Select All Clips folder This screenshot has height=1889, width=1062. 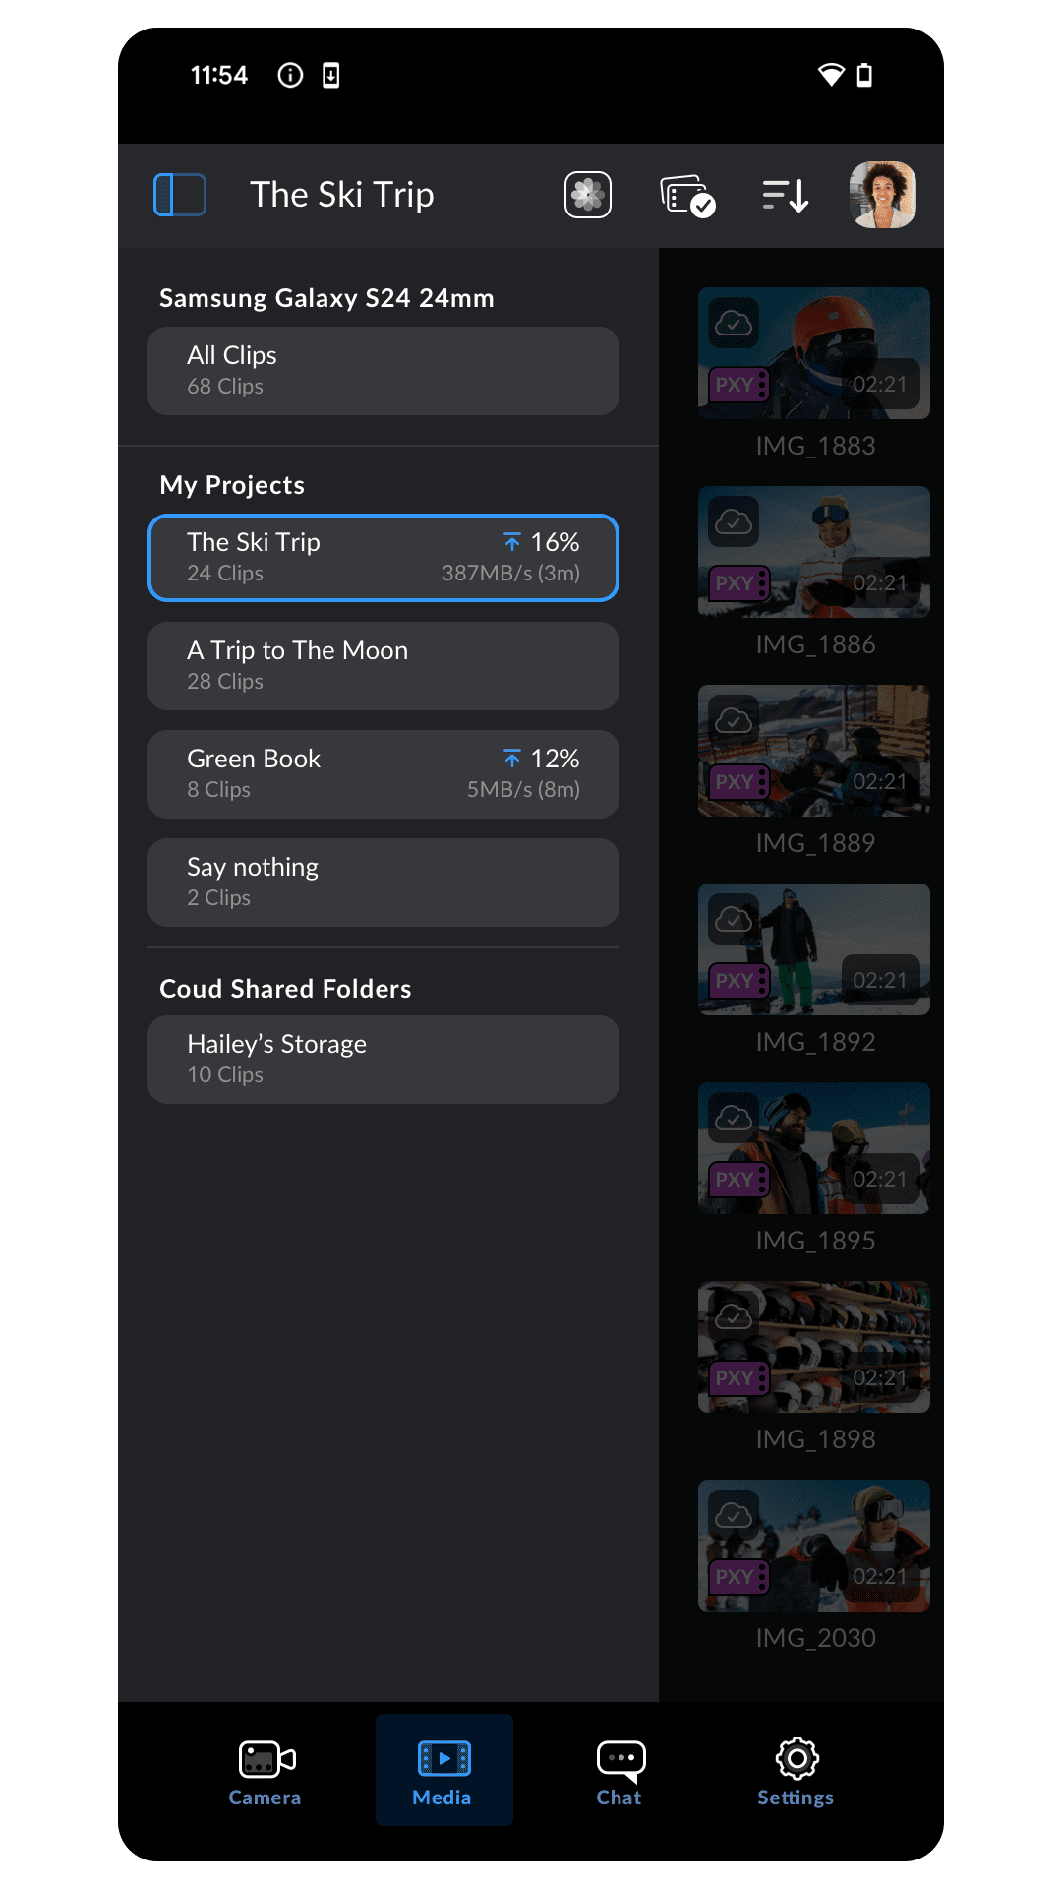click(383, 371)
